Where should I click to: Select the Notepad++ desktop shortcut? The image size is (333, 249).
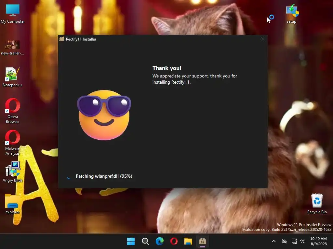point(13,77)
